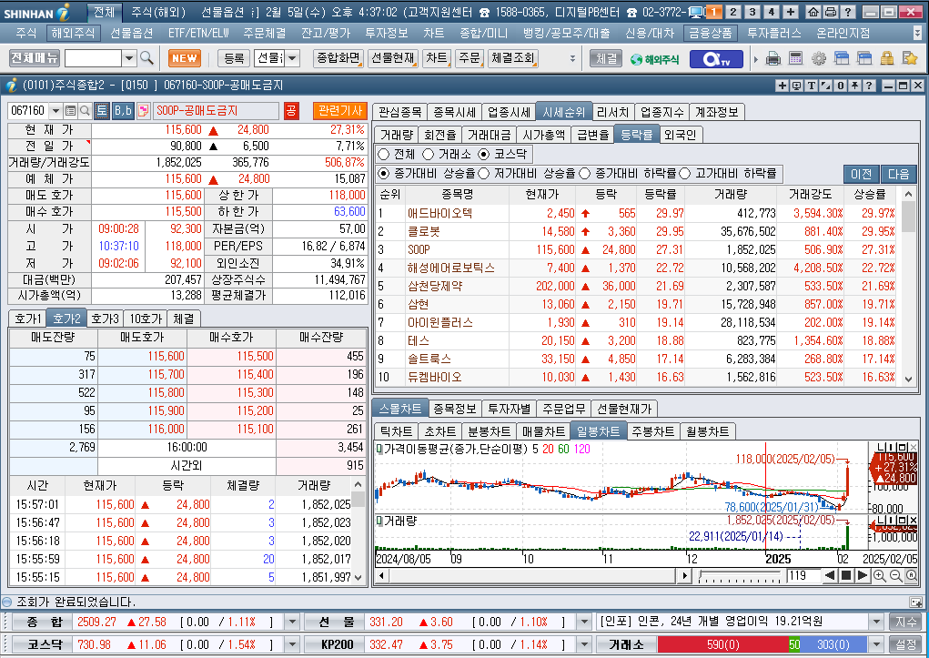Click the 설정 button in bottom bar
The width and height of the screenshot is (929, 658).
tap(905, 644)
